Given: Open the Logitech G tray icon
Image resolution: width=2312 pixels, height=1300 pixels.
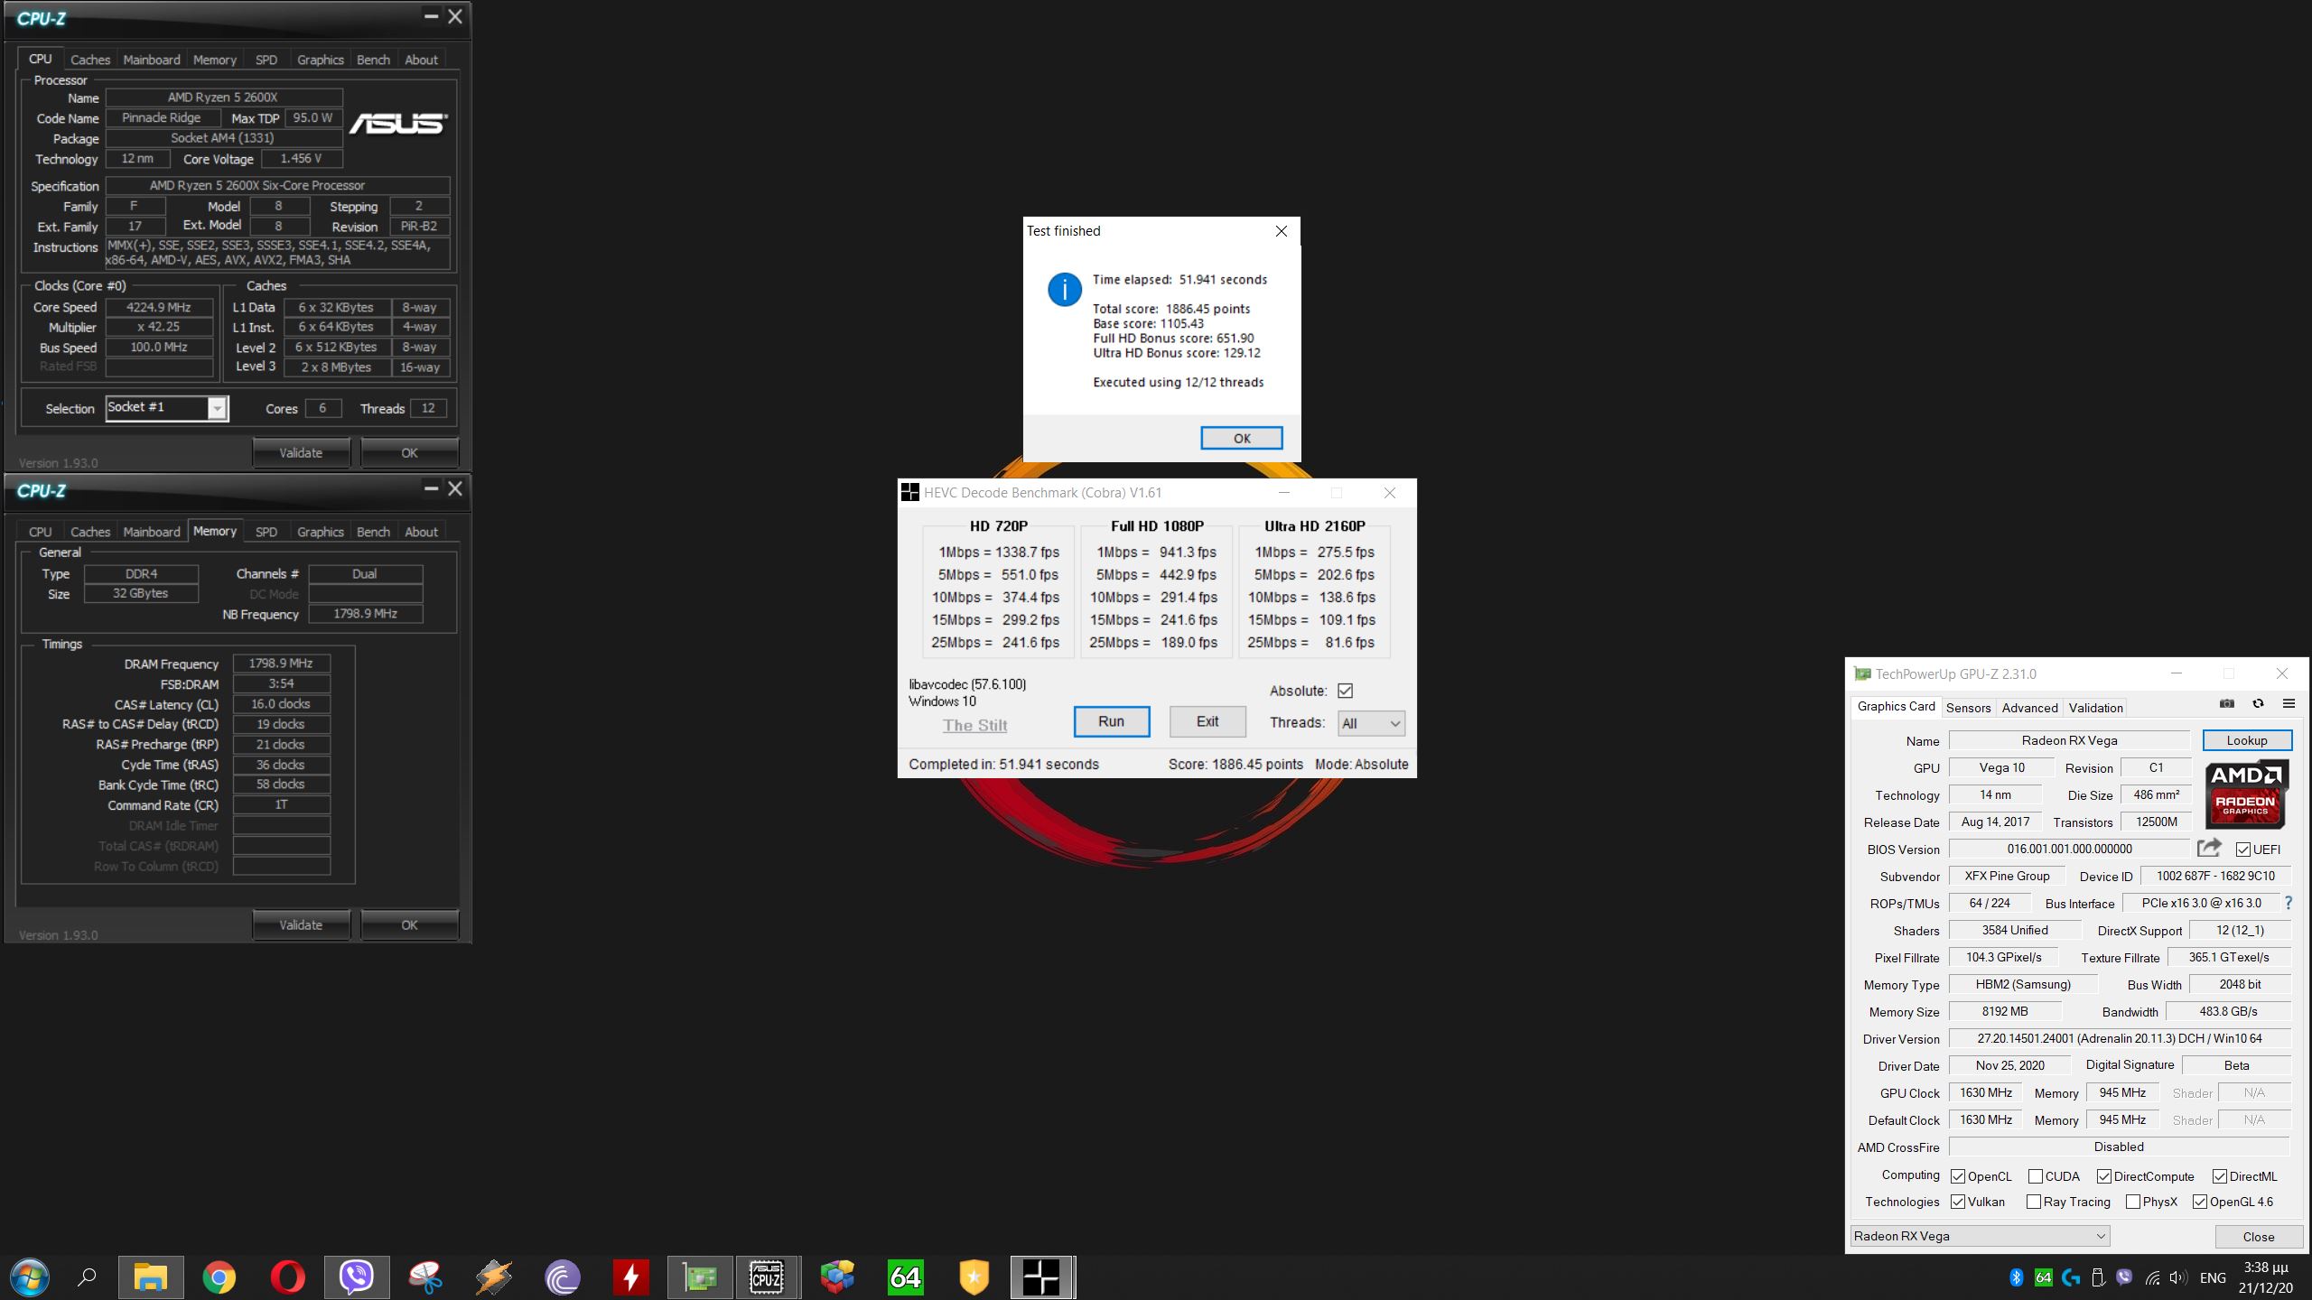Looking at the screenshot, I should (x=2071, y=1277).
